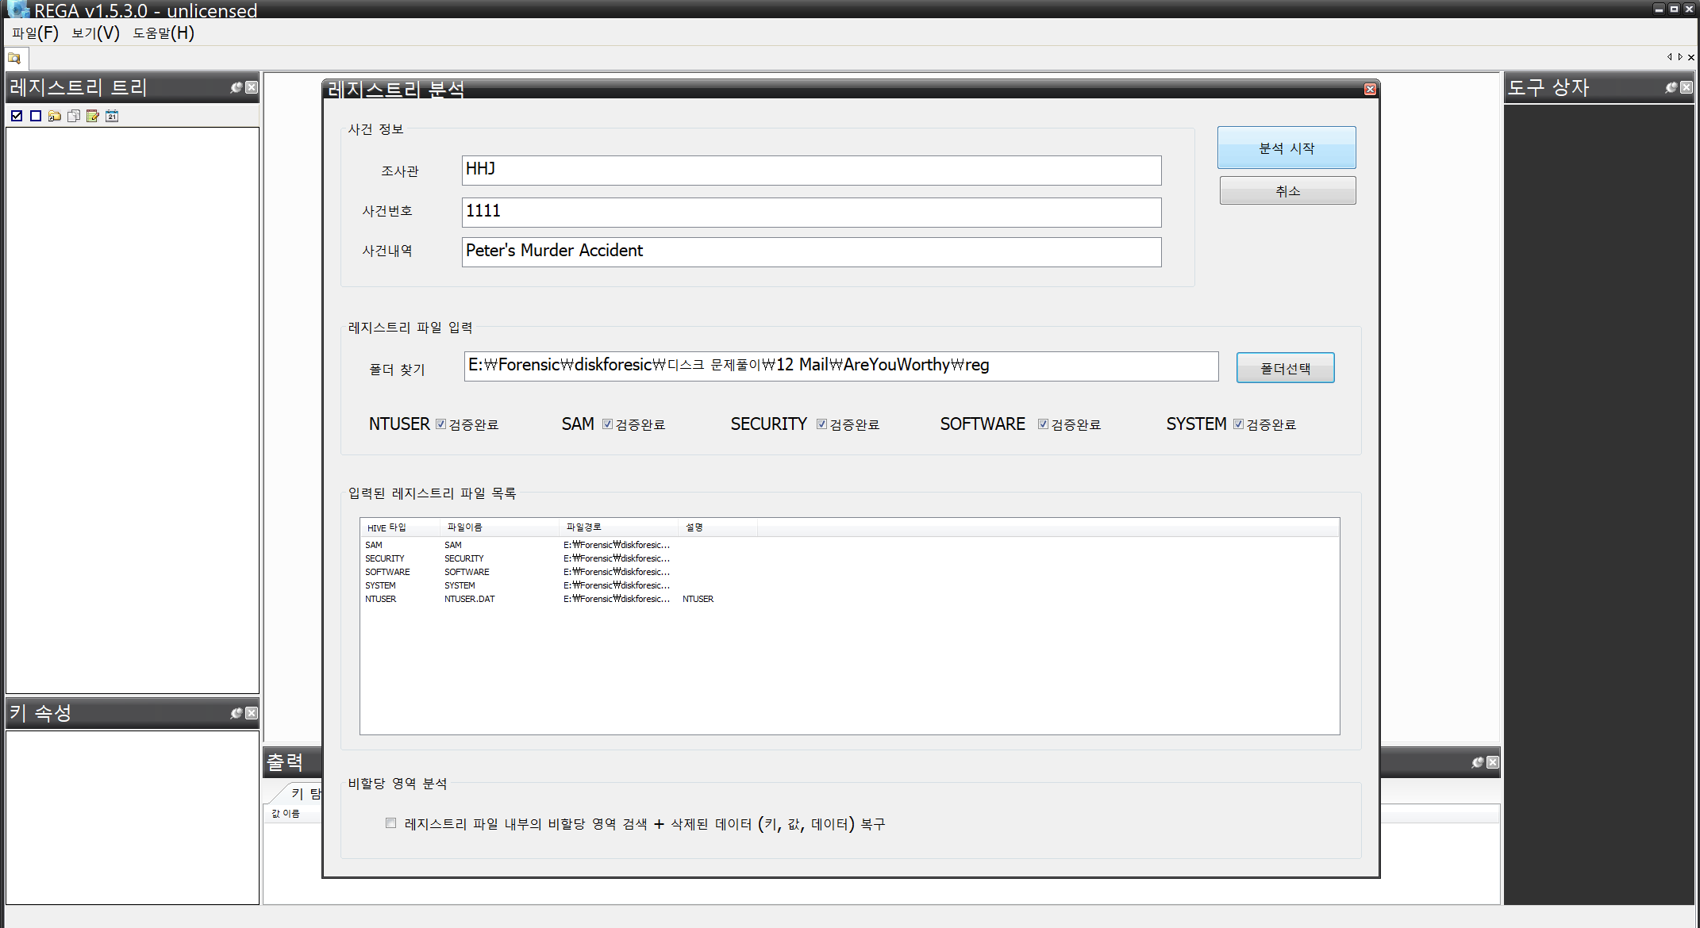
Task: Toggle the SOFTWARE 검증완료 checkbox
Action: [x=1044, y=424]
